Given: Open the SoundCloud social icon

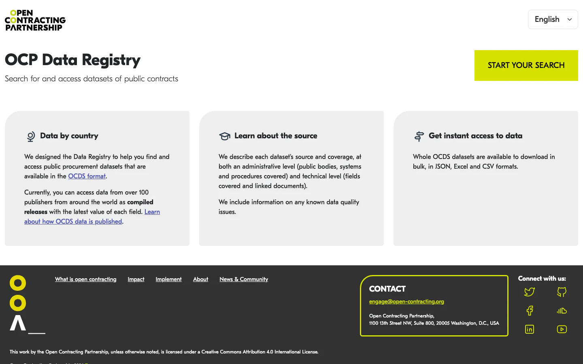Looking at the screenshot, I should click(x=562, y=311).
